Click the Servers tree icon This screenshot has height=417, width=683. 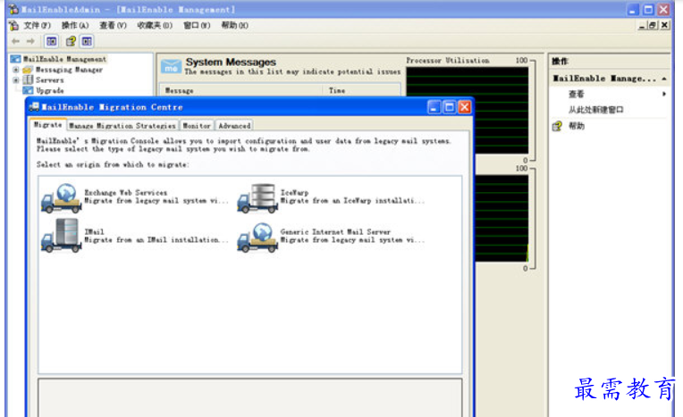click(28, 79)
